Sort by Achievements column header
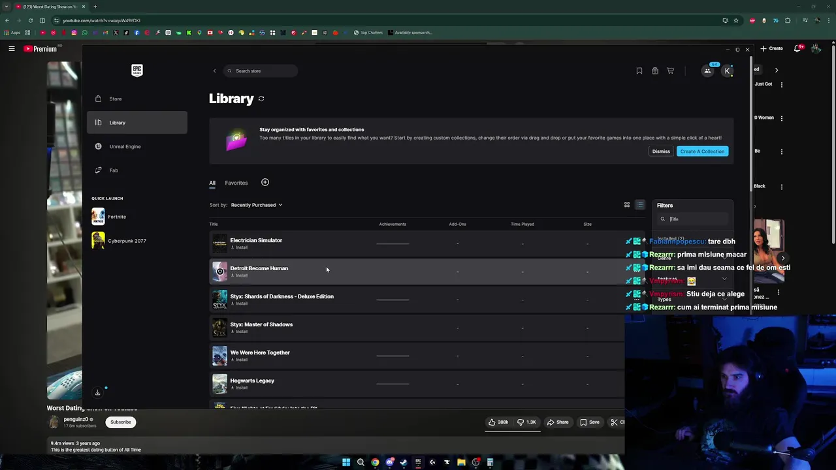Image resolution: width=836 pixels, height=470 pixels. click(393, 224)
